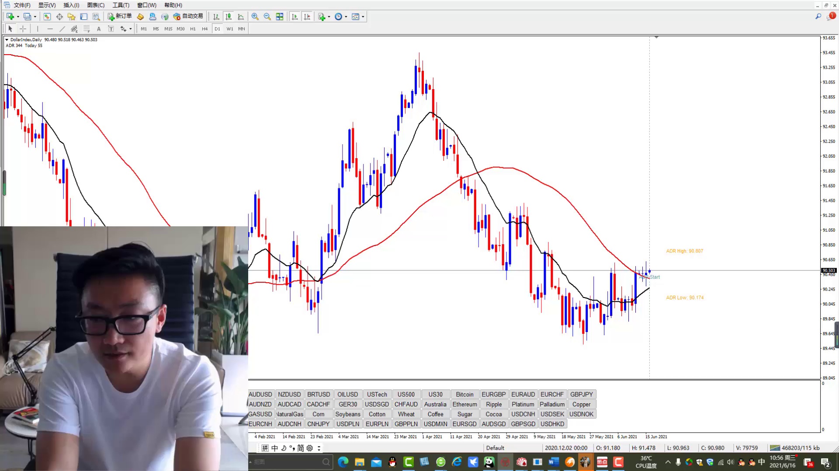Expand the DollarIndex chart title triangle
This screenshot has width=839, height=471.
(7, 40)
